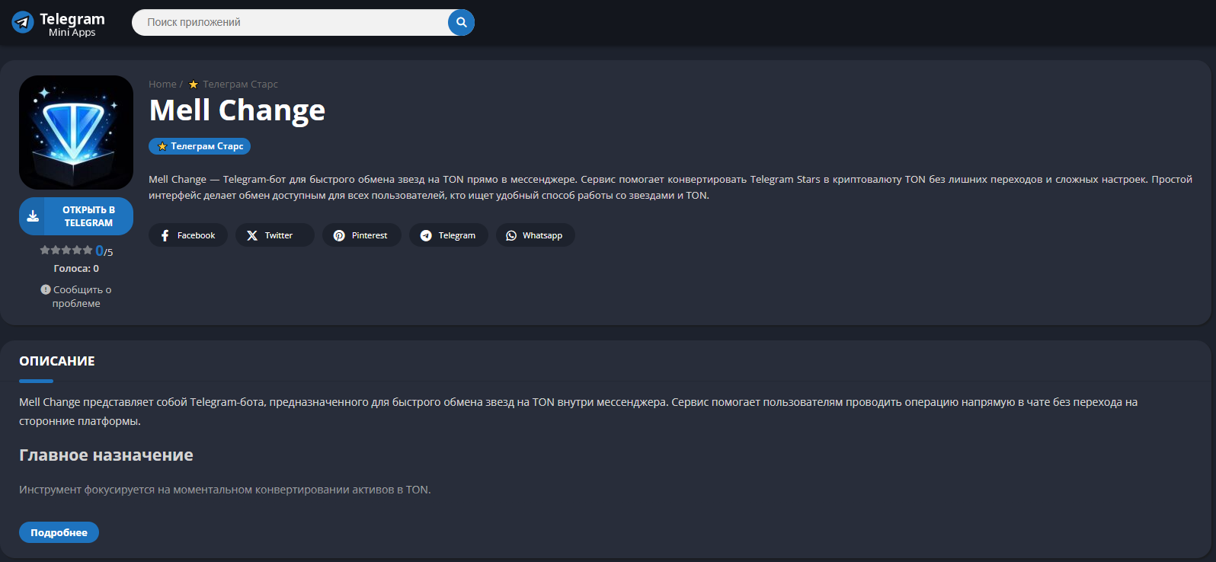
Task: Focus the 'Поиск приложений' search field
Action: point(290,22)
